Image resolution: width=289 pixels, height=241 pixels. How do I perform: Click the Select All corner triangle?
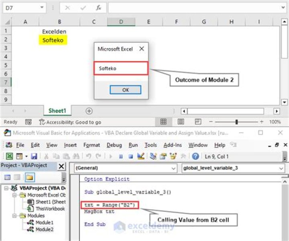point(7,22)
